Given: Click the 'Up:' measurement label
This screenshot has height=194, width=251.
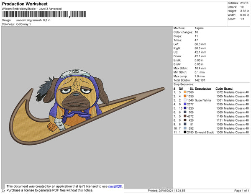Looking at the screenshot, I should 176,52.
